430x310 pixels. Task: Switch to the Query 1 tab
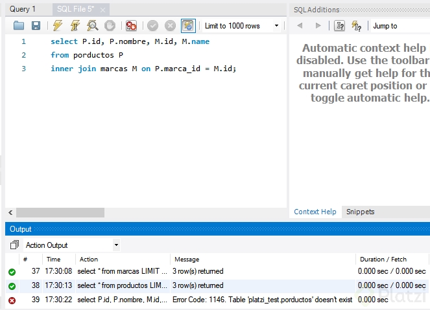[x=23, y=10]
